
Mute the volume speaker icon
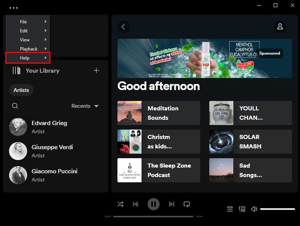254,209
